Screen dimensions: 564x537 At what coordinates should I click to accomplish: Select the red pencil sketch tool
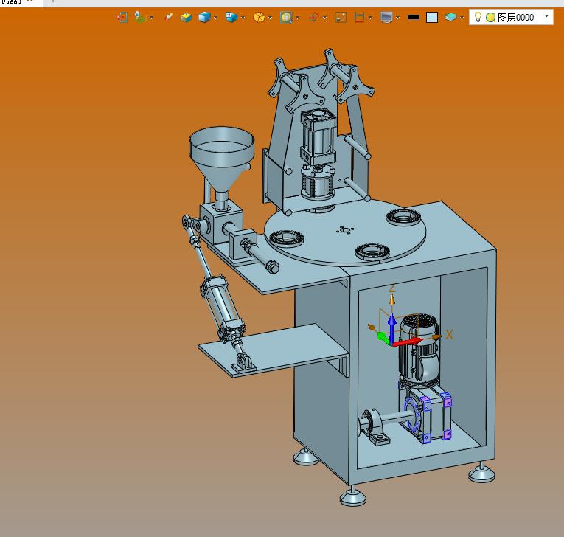click(x=168, y=17)
